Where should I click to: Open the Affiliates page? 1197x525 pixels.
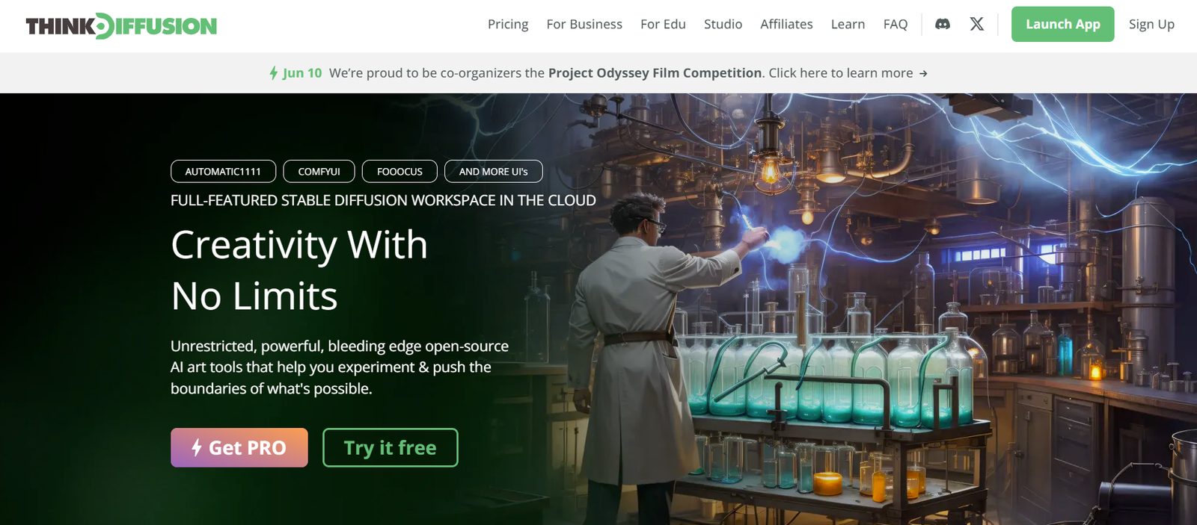pos(786,24)
